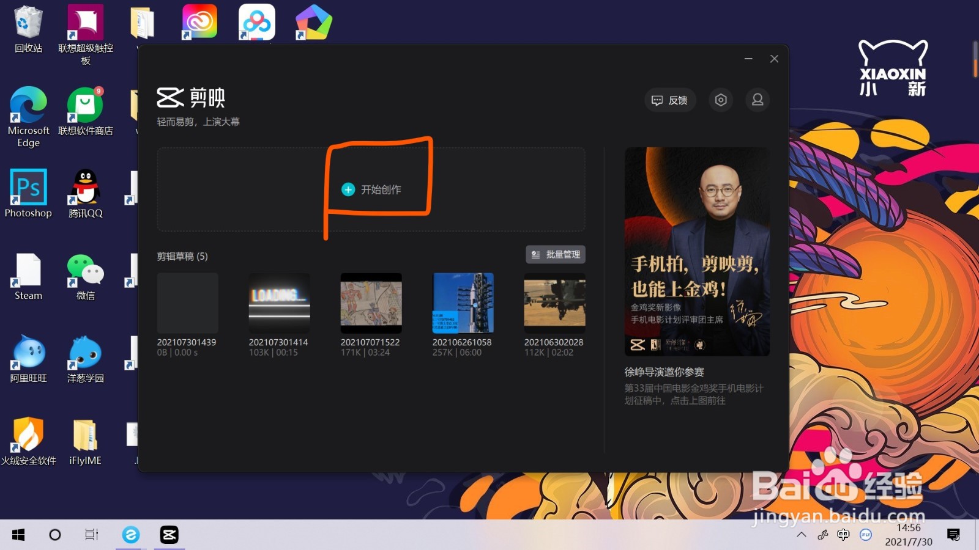Select the 洋葱学园 desktop icon
979x550 pixels.
(x=86, y=359)
